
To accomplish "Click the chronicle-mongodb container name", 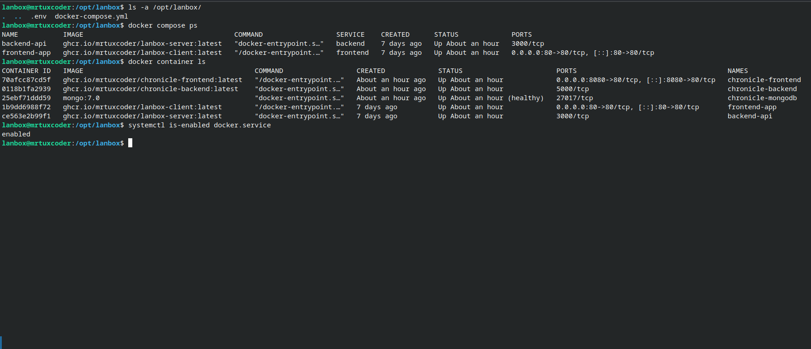I will click(x=762, y=98).
